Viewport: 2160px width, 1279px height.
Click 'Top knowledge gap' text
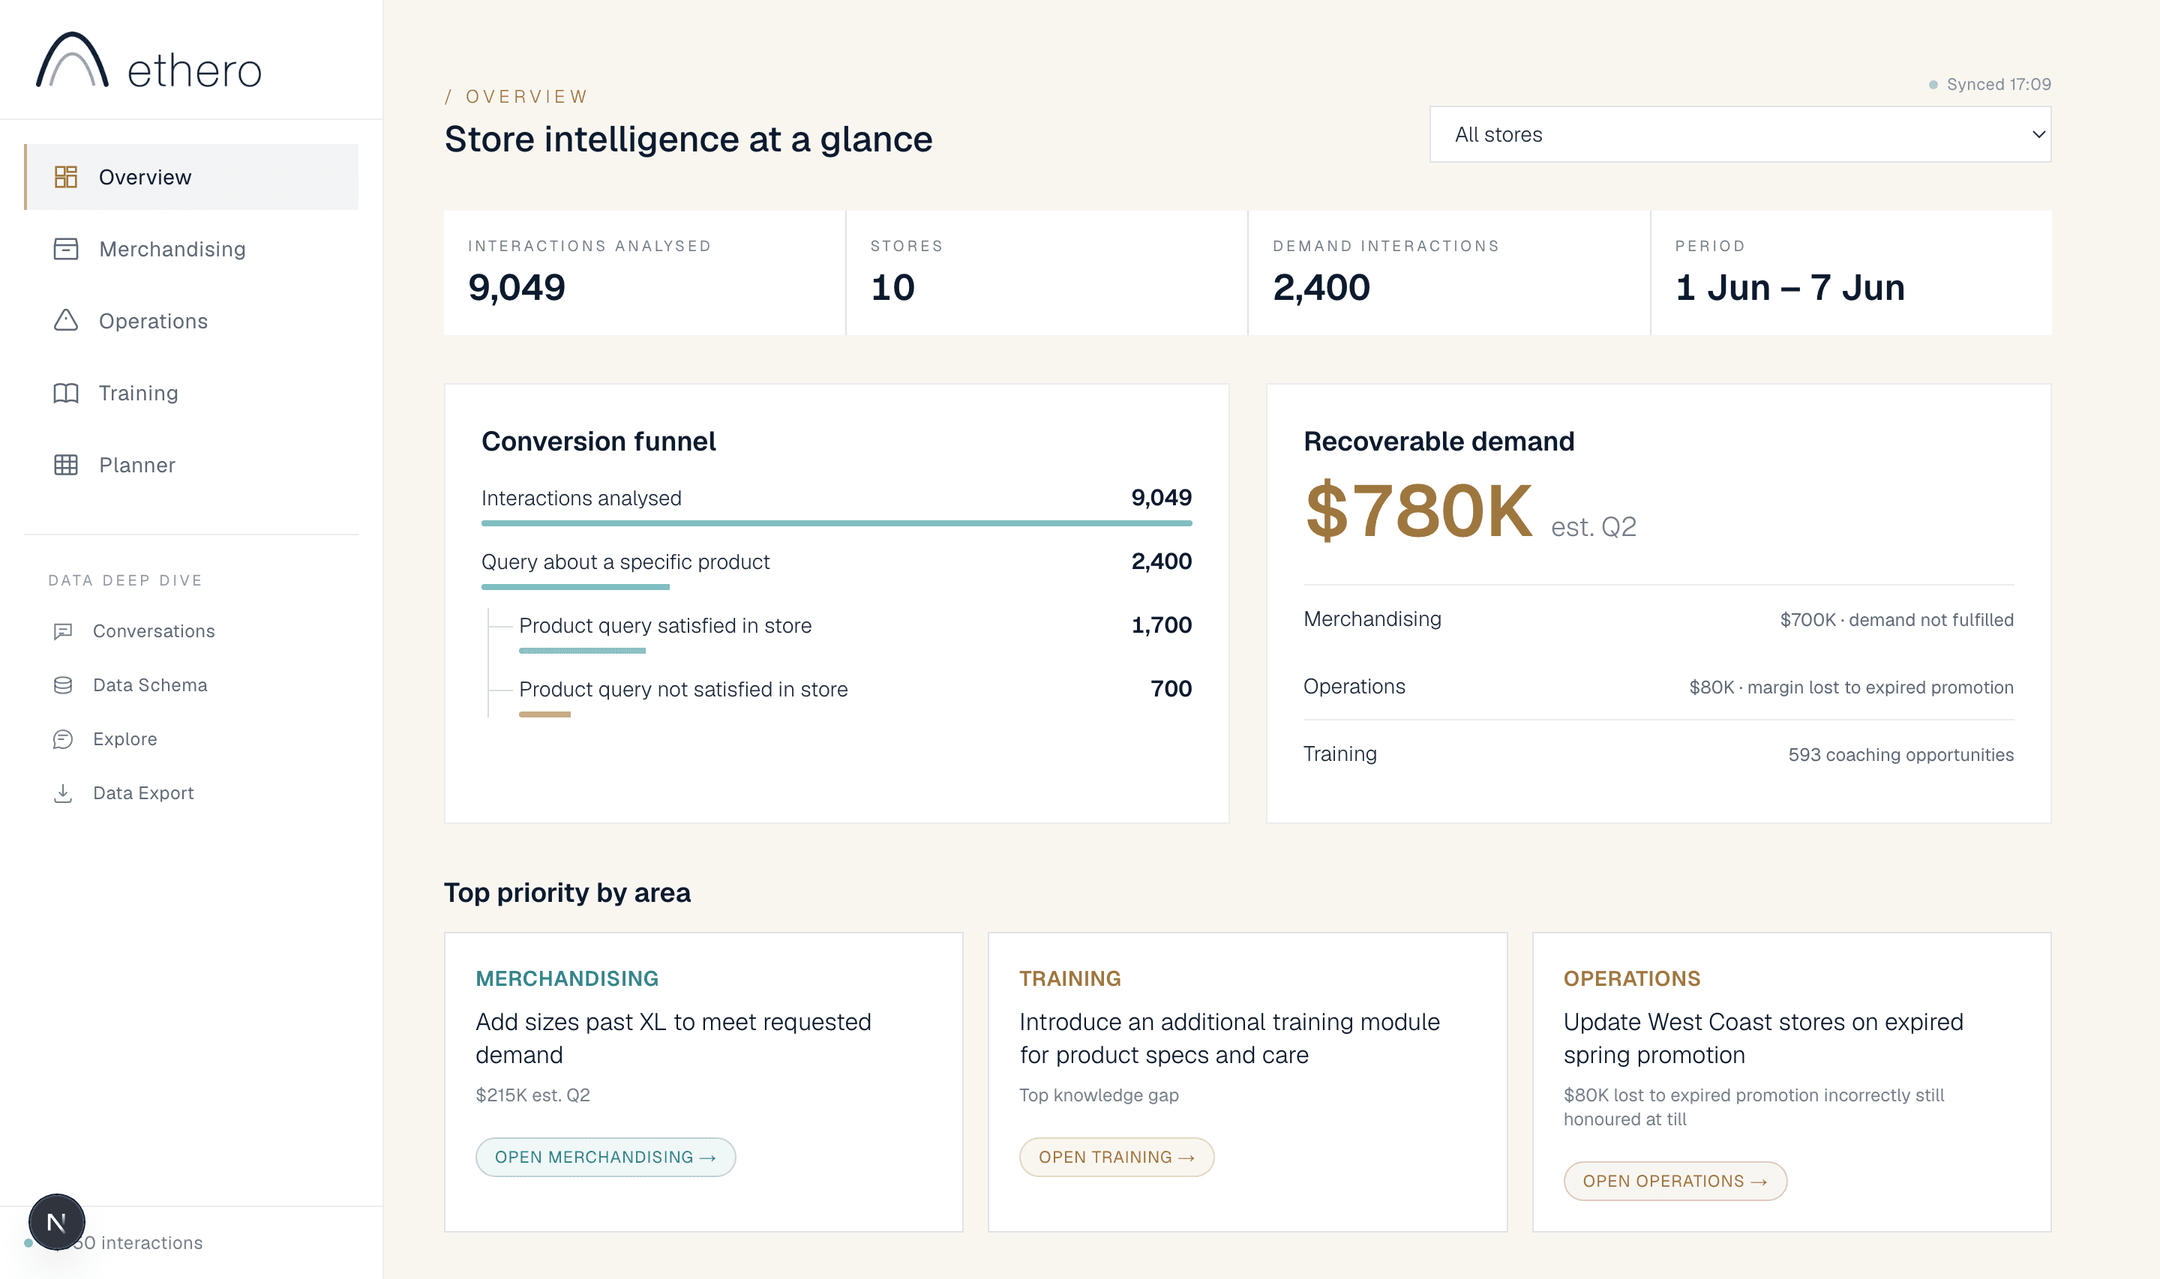tap(1098, 1095)
